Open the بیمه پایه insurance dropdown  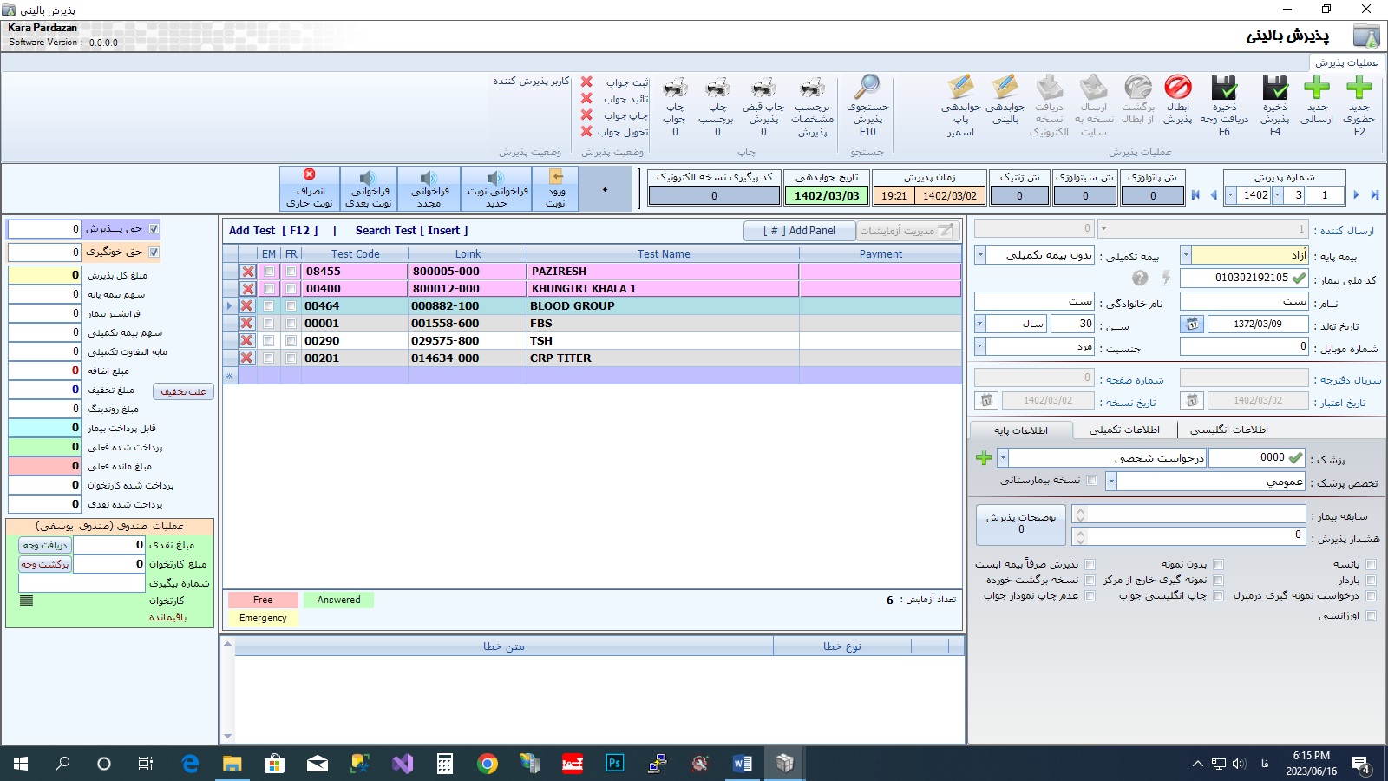tap(1186, 255)
